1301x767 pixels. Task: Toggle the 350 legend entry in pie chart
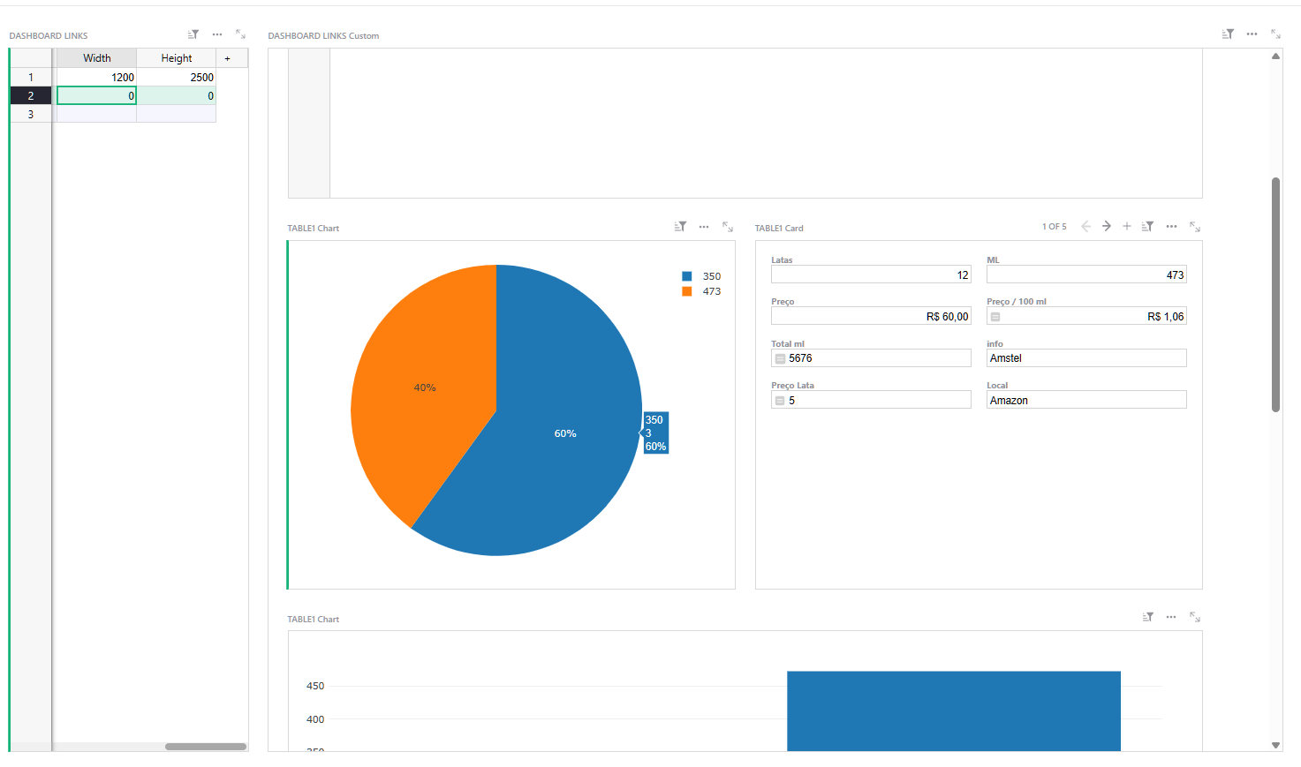click(701, 276)
